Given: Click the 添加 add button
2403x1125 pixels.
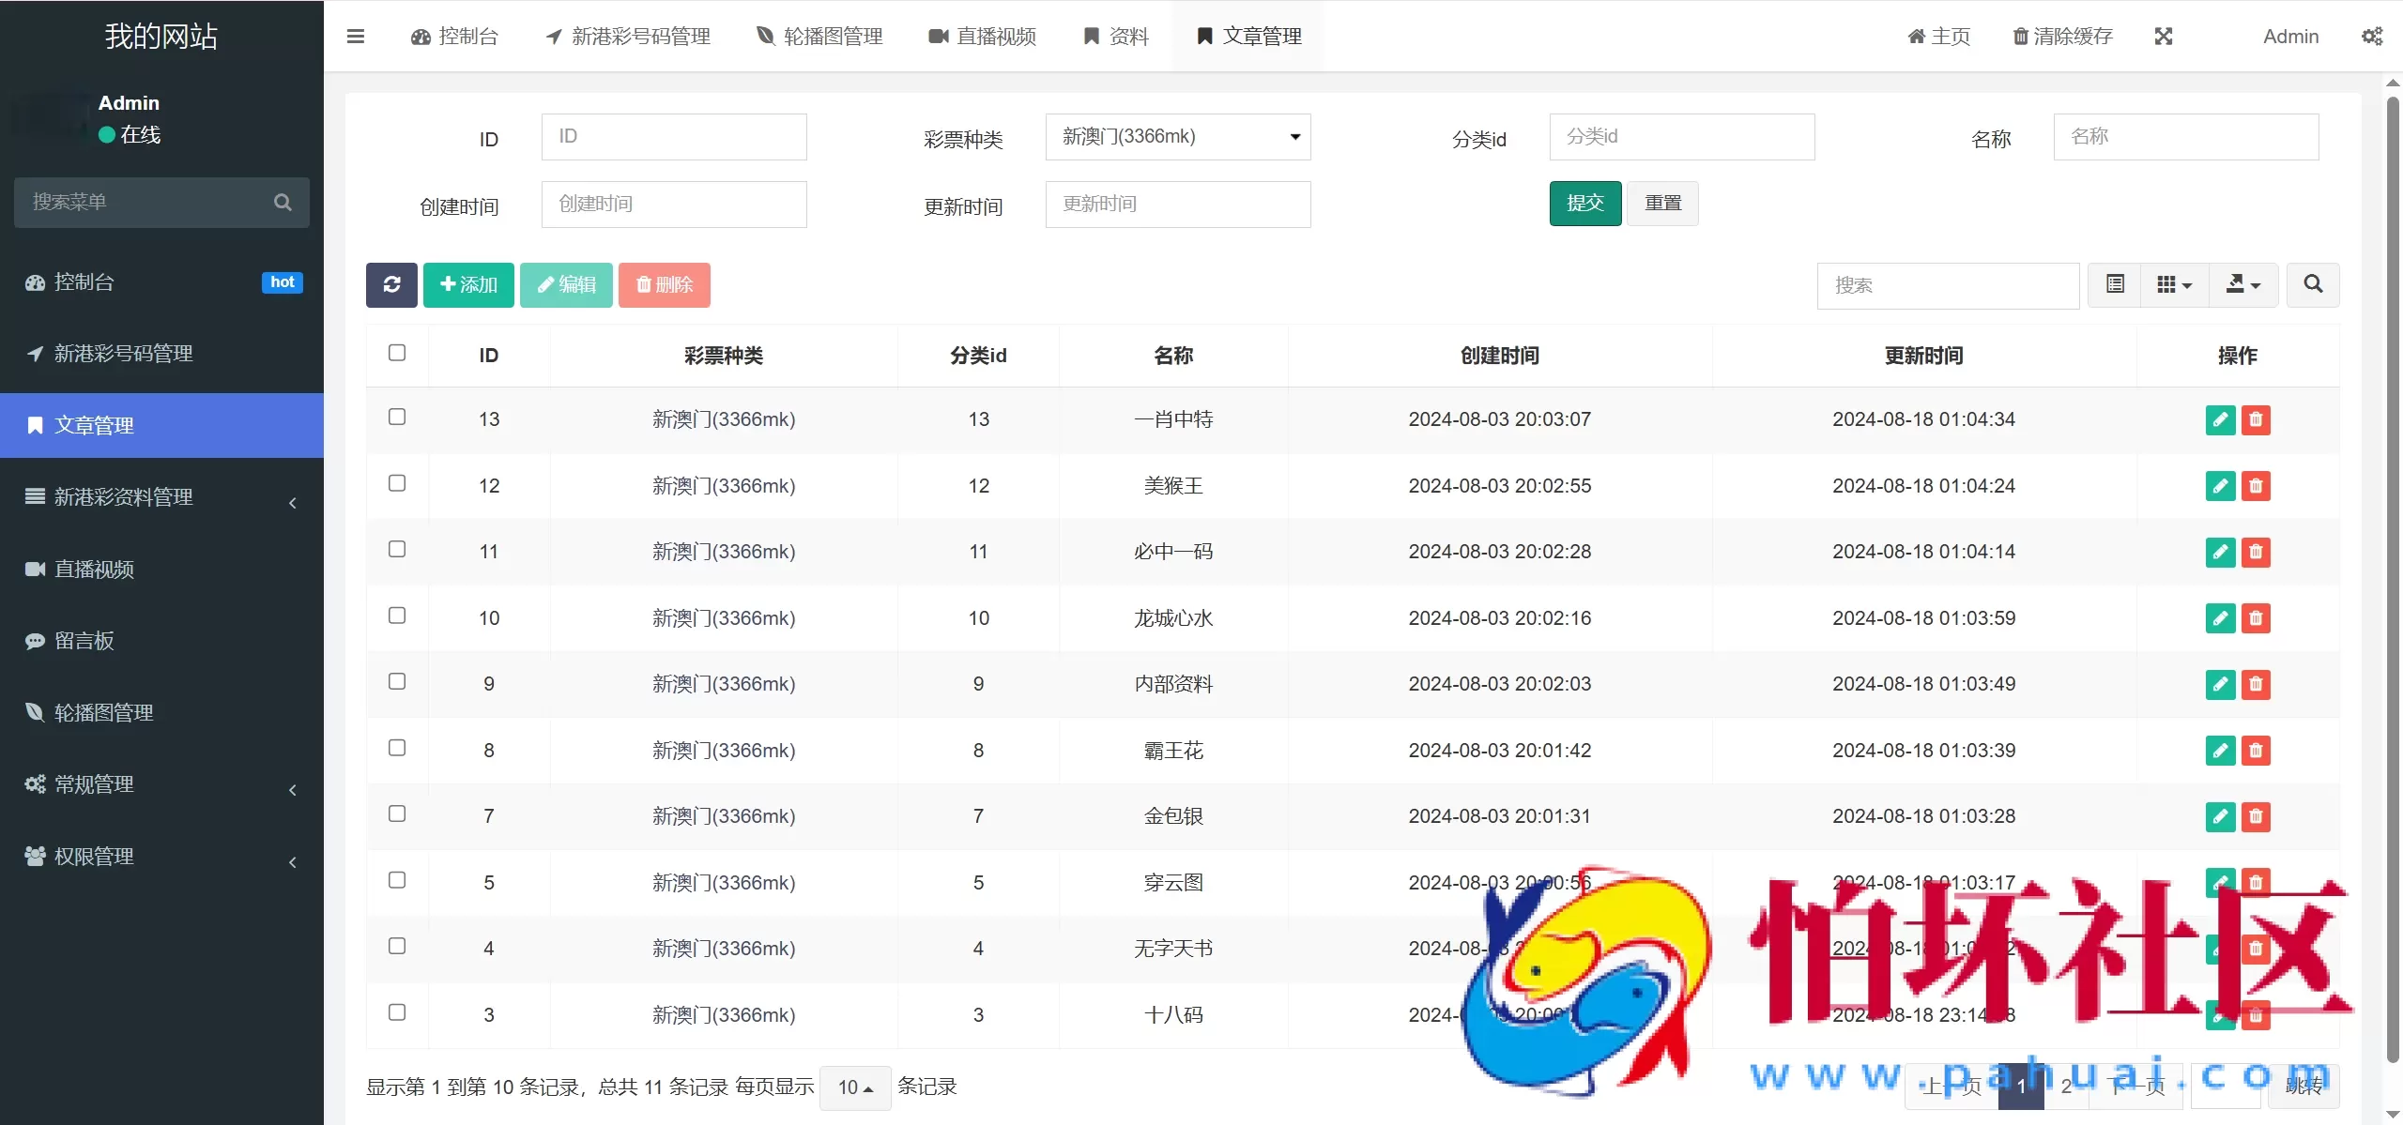Looking at the screenshot, I should point(468,284).
